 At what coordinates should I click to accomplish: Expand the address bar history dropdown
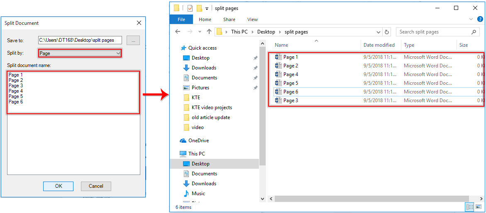(379, 32)
